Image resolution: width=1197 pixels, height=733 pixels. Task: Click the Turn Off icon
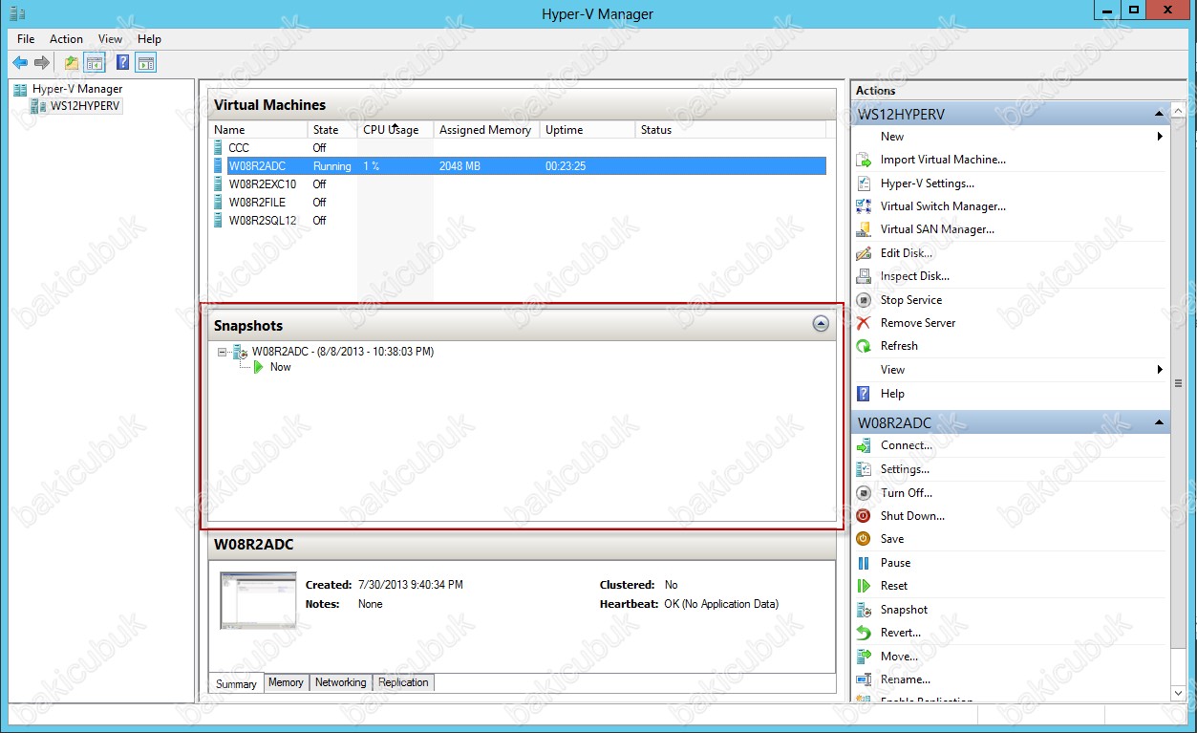864,493
